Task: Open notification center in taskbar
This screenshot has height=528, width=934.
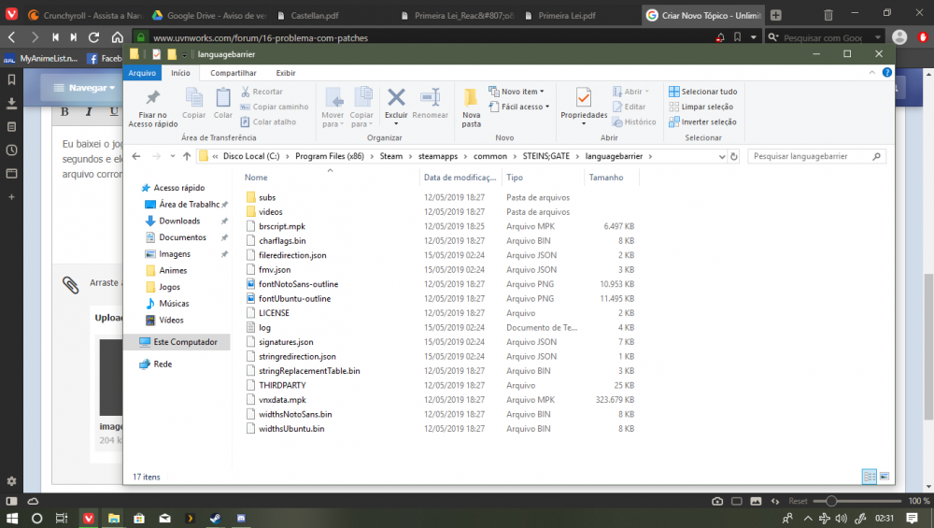Action: (912, 518)
